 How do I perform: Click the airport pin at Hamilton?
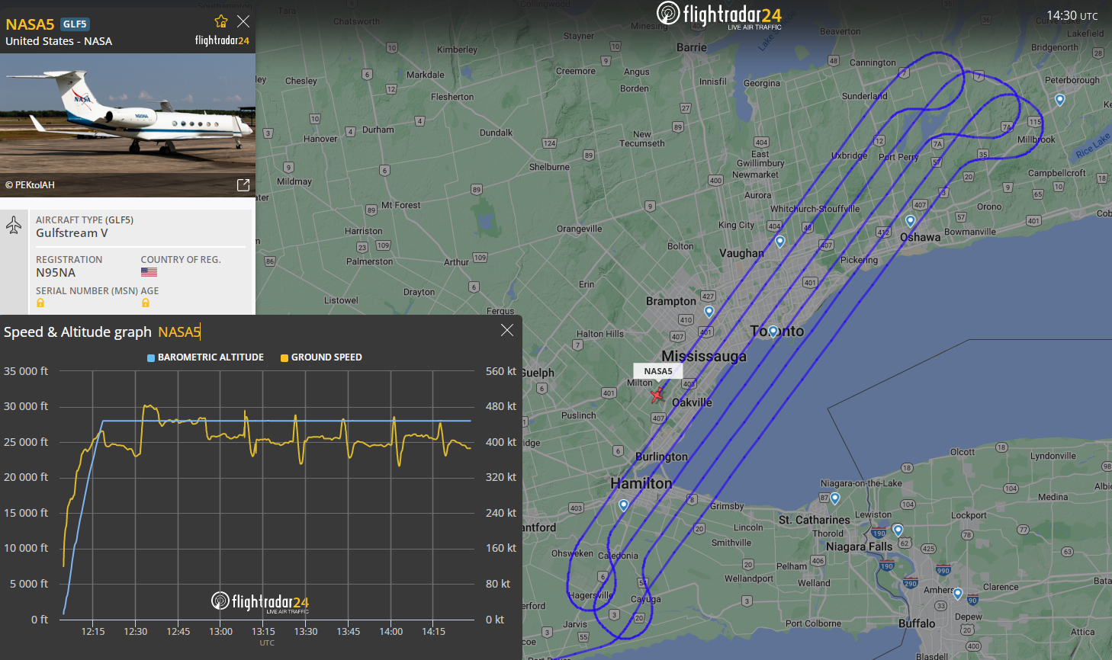point(623,505)
